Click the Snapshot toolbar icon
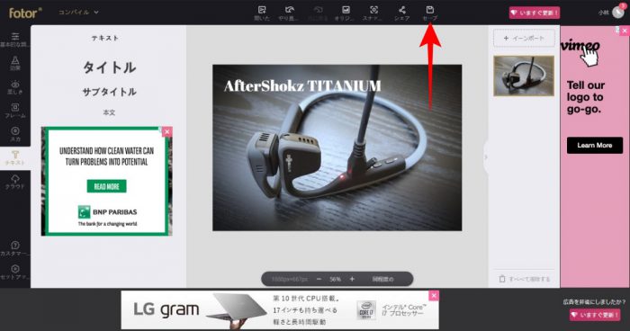The image size is (630, 331). (x=373, y=13)
